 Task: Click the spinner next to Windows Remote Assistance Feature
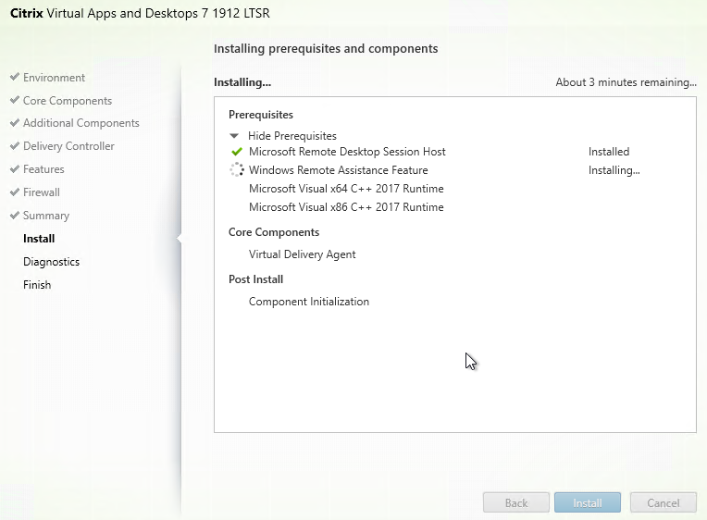tap(236, 170)
